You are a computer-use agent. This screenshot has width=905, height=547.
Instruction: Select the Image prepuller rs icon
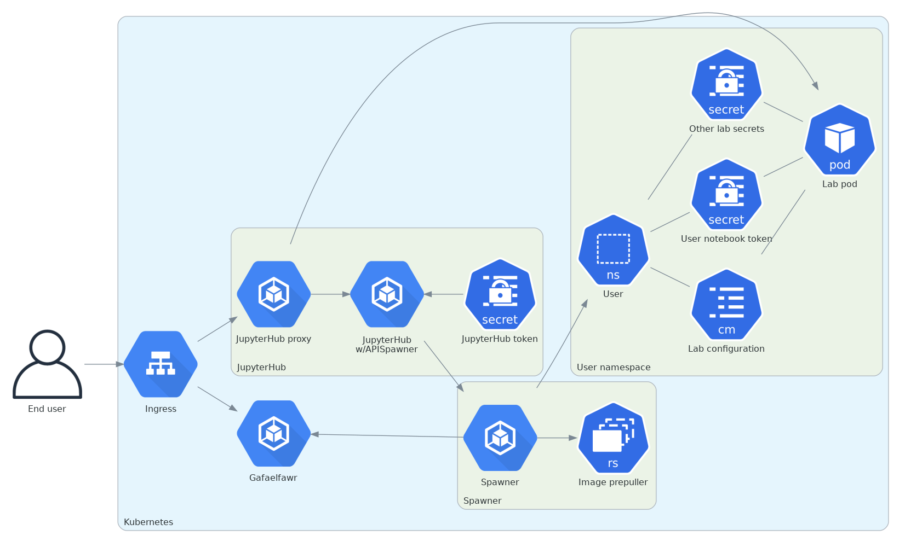613,438
